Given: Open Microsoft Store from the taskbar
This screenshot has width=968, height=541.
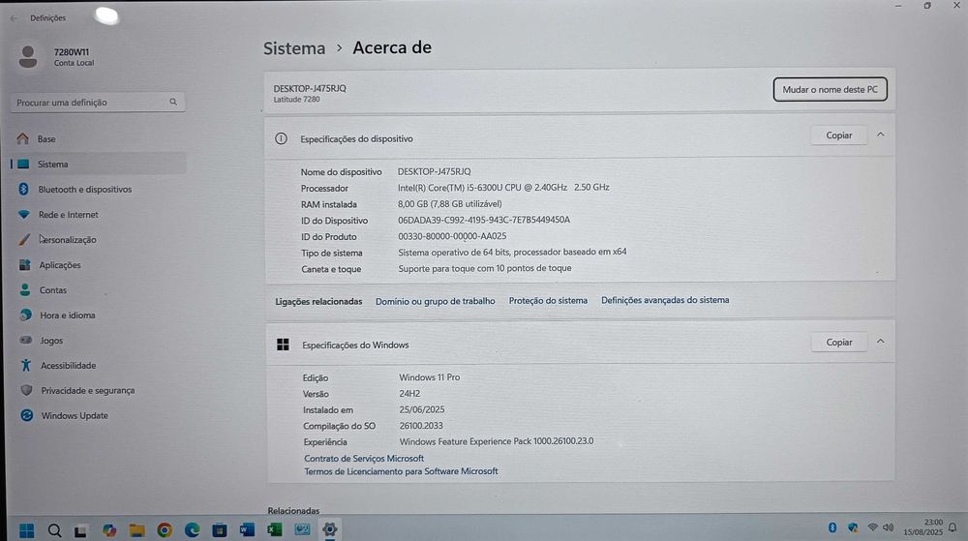Looking at the screenshot, I should (220, 530).
